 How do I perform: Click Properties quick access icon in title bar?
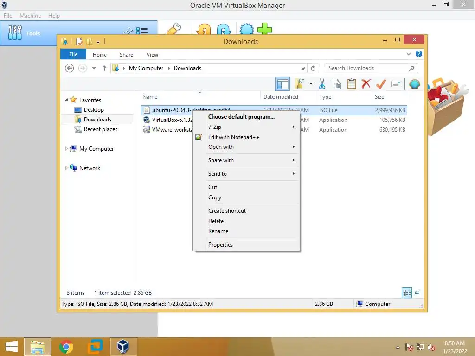click(79, 41)
